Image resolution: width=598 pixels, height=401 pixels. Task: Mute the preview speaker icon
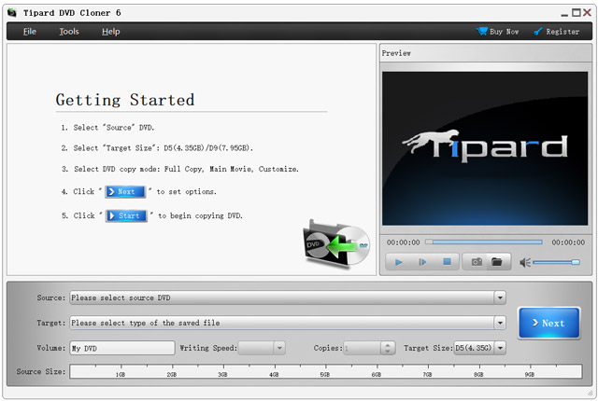tap(525, 262)
